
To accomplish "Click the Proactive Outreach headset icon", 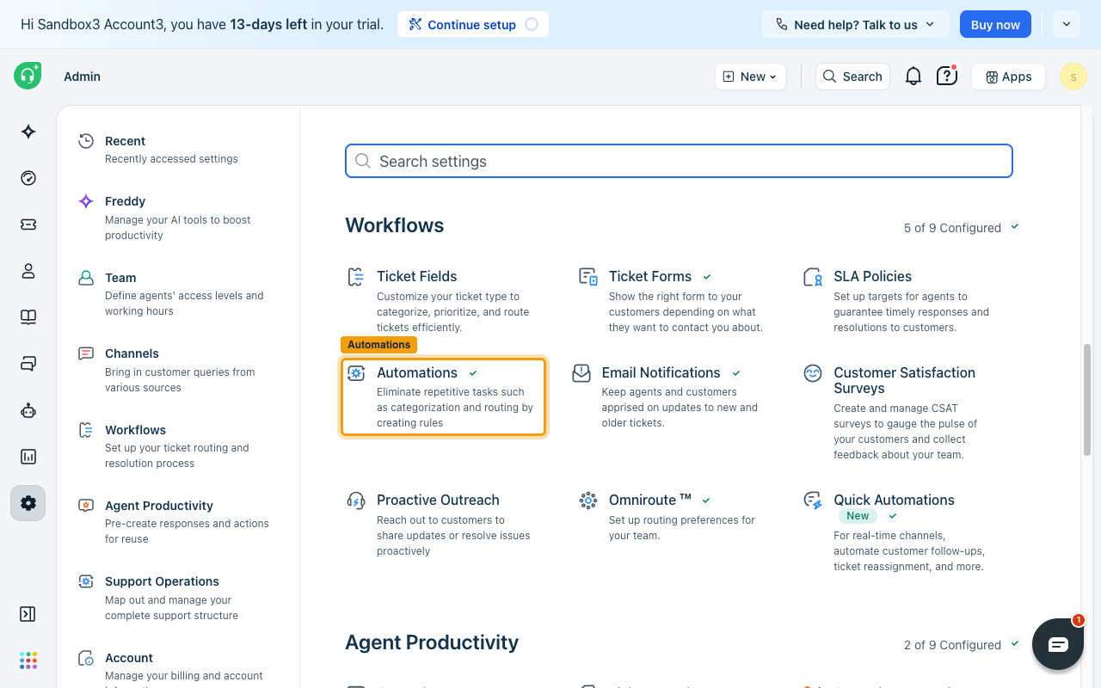I will [355, 501].
